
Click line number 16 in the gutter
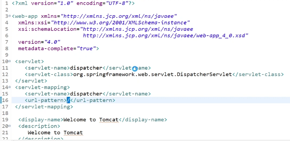coord(6,100)
